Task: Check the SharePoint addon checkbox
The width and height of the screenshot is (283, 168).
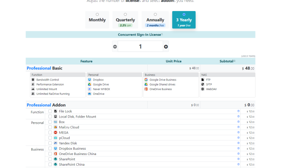Action: pos(50,159)
